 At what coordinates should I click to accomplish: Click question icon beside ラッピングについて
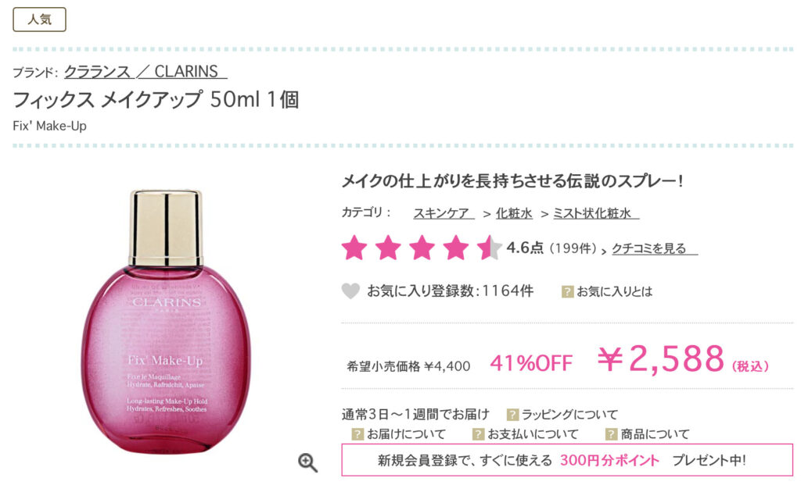(512, 414)
